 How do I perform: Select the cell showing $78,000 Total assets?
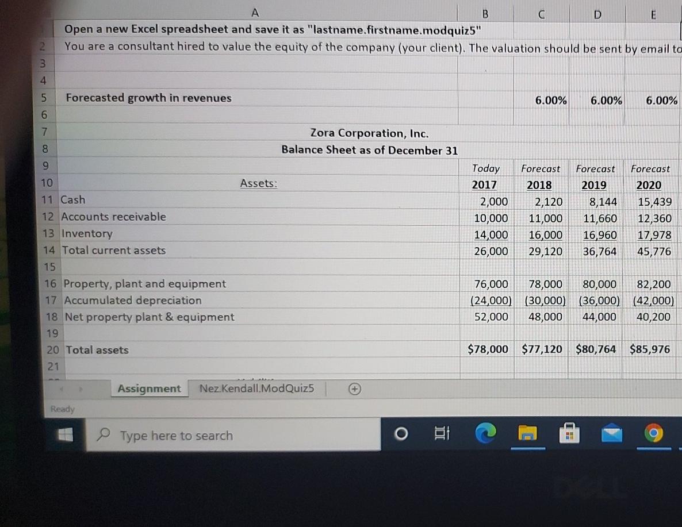486,349
